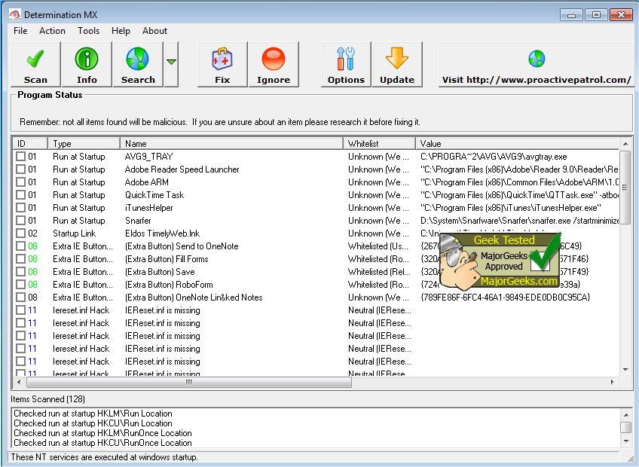This screenshot has width=639, height=467.
Task: Select the Snarfer row checkbox
Action: coord(21,221)
